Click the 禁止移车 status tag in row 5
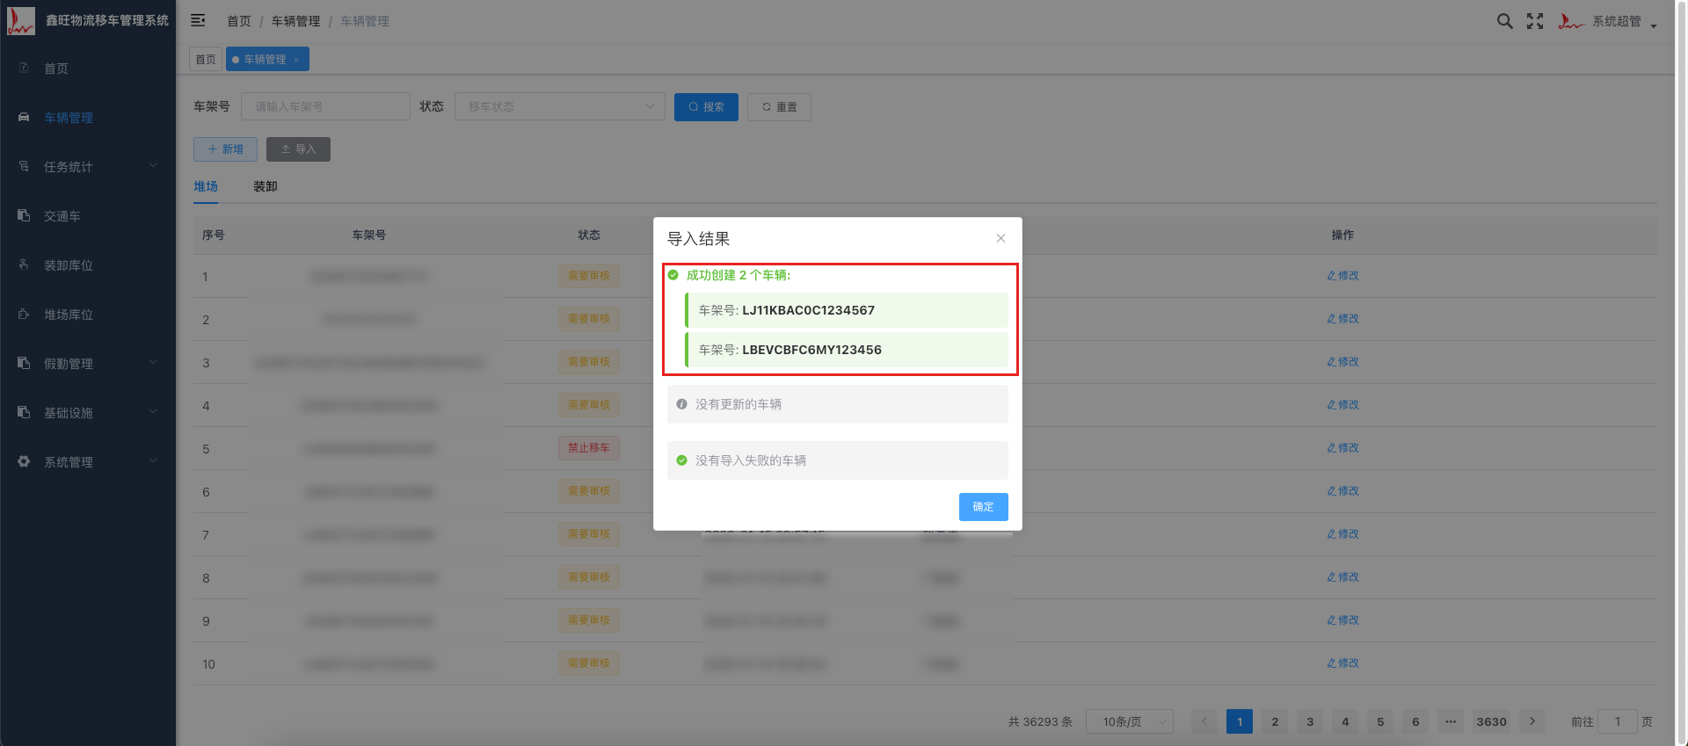Viewport: 1688px width, 746px height. click(x=589, y=448)
